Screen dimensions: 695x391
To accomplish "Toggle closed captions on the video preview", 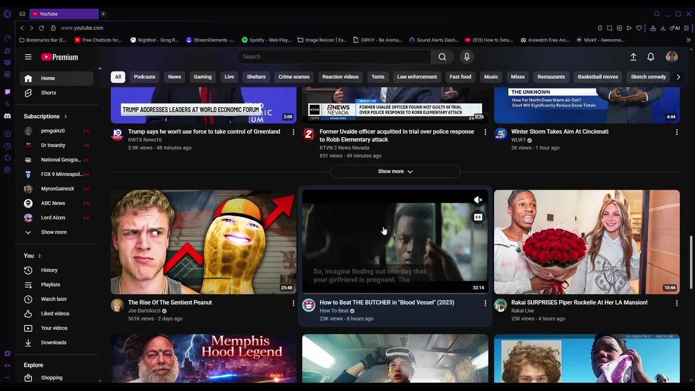I will coord(478,217).
